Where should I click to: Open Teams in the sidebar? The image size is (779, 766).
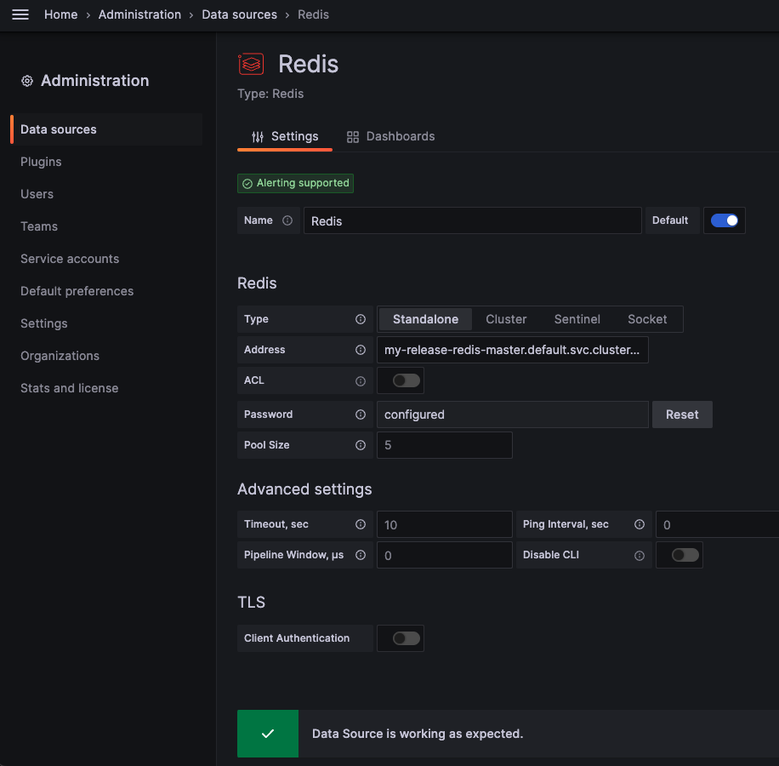[x=39, y=226]
